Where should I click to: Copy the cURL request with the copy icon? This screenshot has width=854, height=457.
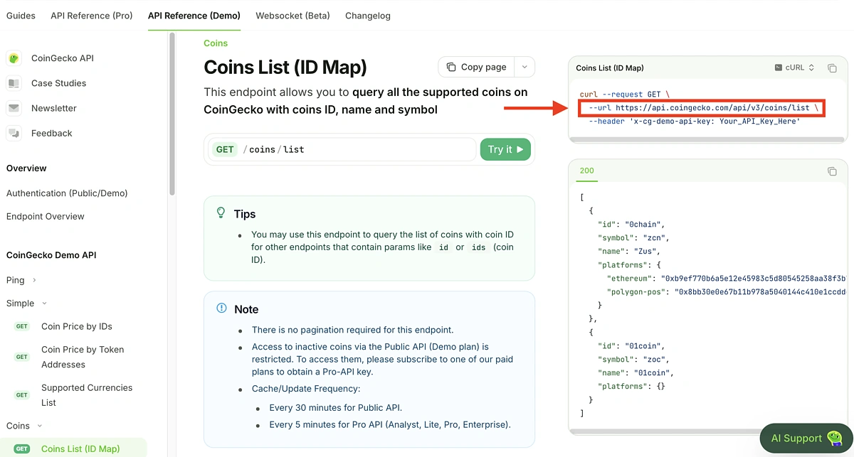pos(833,68)
